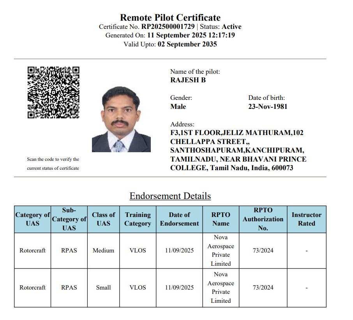Click the QR code for certificate verification

[53, 92]
